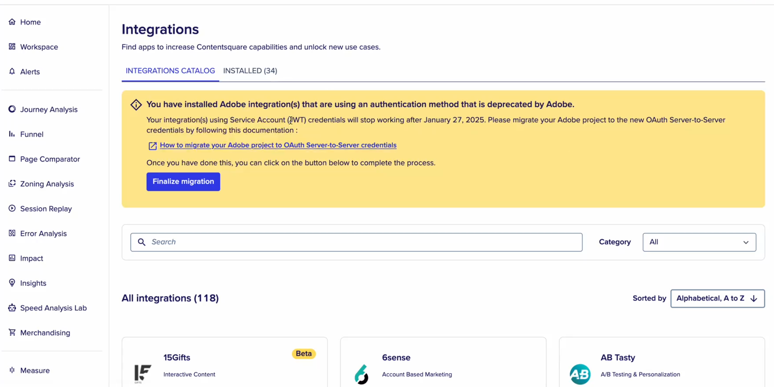Click the sort direction arrow icon
The width and height of the screenshot is (774, 387).
coord(754,299)
